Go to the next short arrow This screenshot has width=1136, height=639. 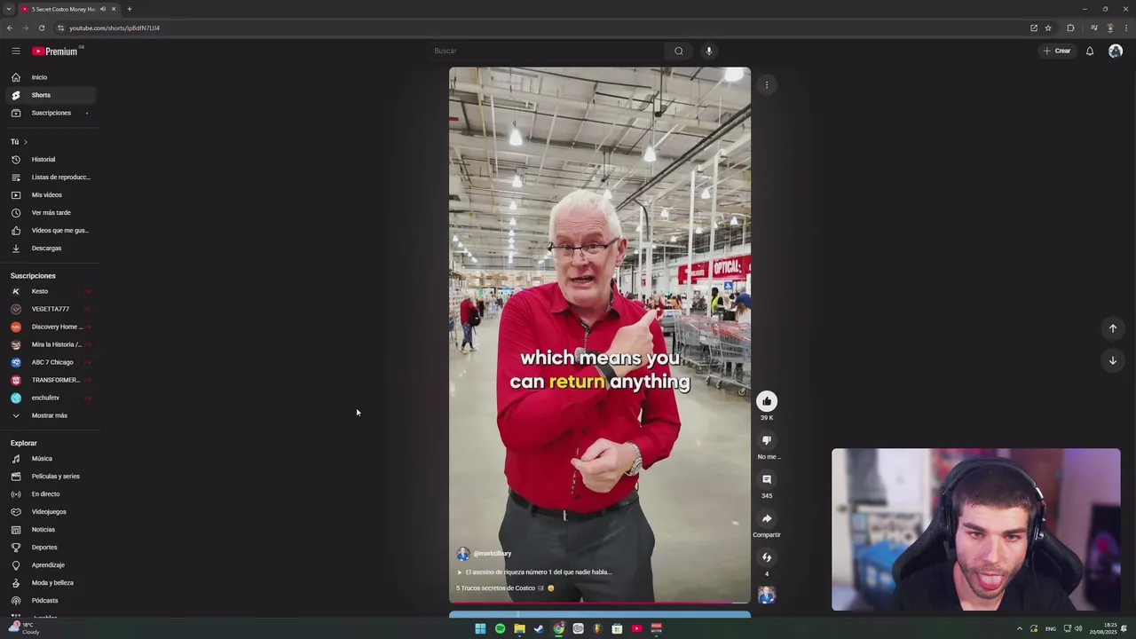point(1112,360)
